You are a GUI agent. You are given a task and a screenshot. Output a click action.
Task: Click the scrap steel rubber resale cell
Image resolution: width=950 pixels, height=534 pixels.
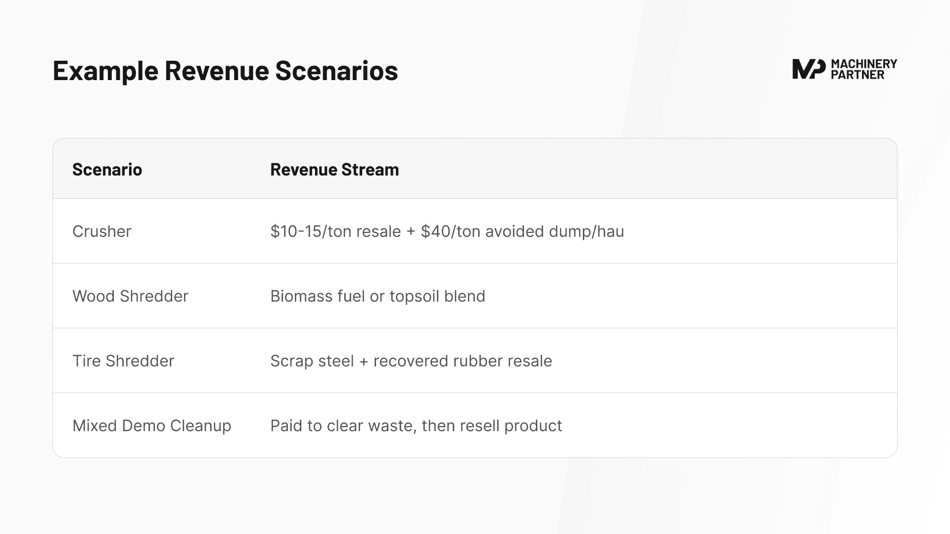point(411,360)
